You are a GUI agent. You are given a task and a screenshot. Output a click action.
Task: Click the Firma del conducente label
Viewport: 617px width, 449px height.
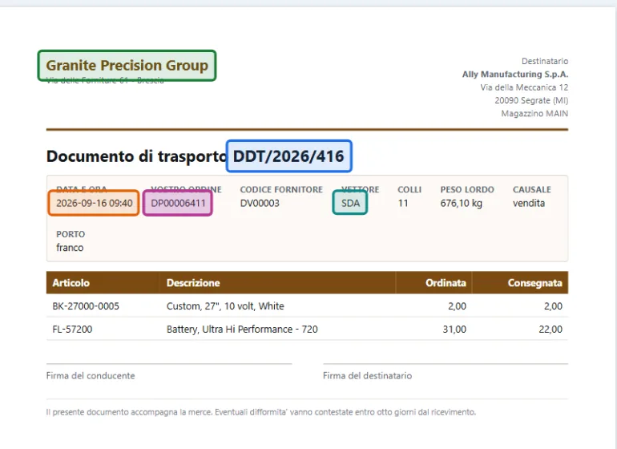(91, 376)
